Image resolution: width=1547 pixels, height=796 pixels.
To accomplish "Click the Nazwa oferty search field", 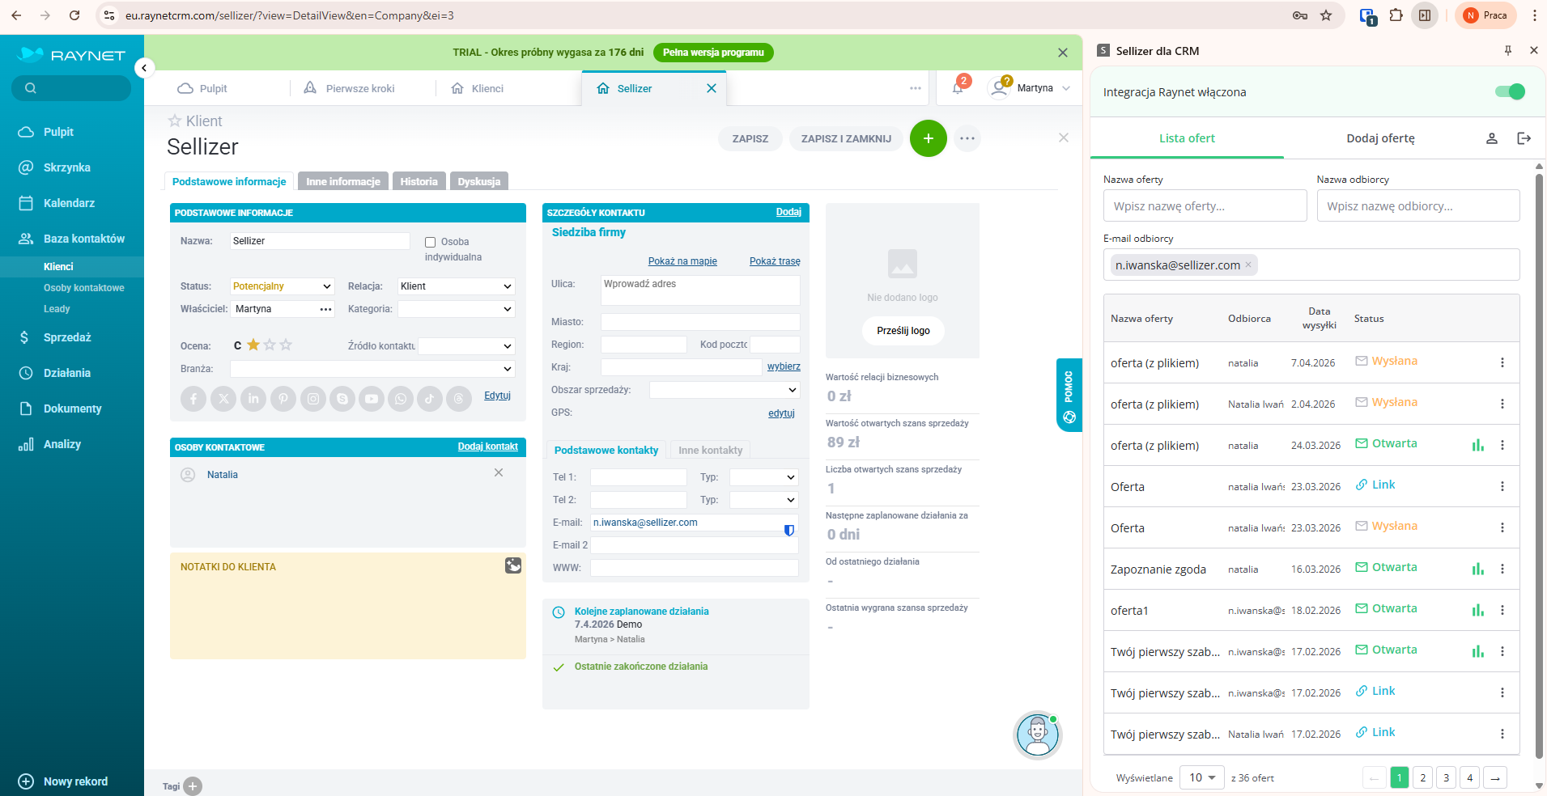I will tap(1204, 206).
